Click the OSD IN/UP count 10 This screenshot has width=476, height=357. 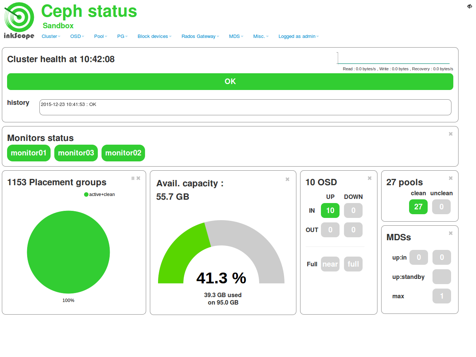point(330,210)
